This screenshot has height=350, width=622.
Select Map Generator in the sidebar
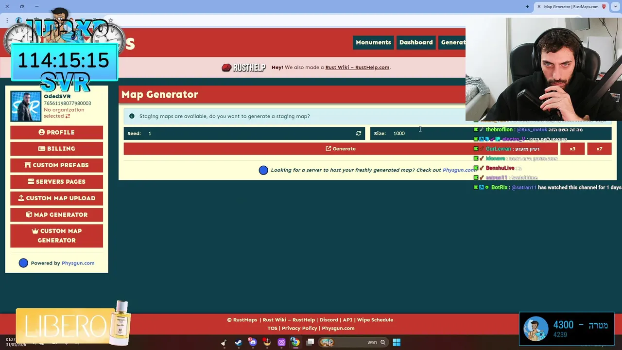coord(56,215)
